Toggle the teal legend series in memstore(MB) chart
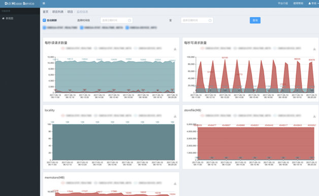Image resolution: width=319 pixels, height=196 pixels. 148,183
